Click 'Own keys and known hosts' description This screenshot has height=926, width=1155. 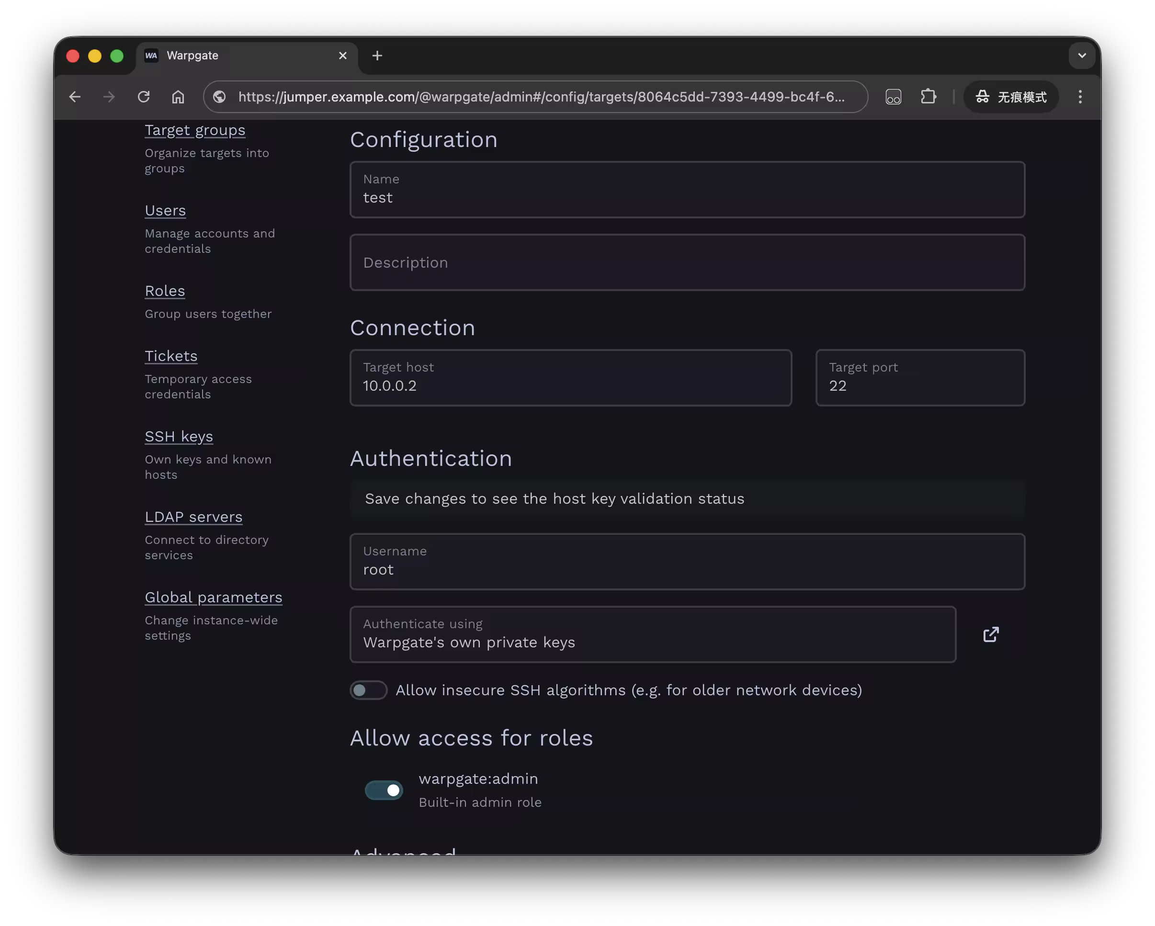[208, 467]
